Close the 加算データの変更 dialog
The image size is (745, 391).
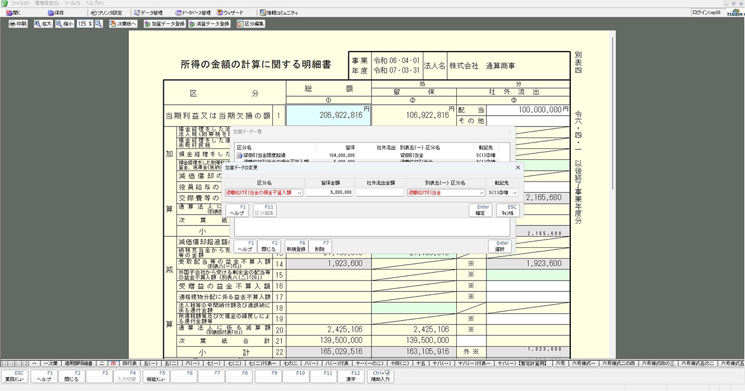[518, 167]
